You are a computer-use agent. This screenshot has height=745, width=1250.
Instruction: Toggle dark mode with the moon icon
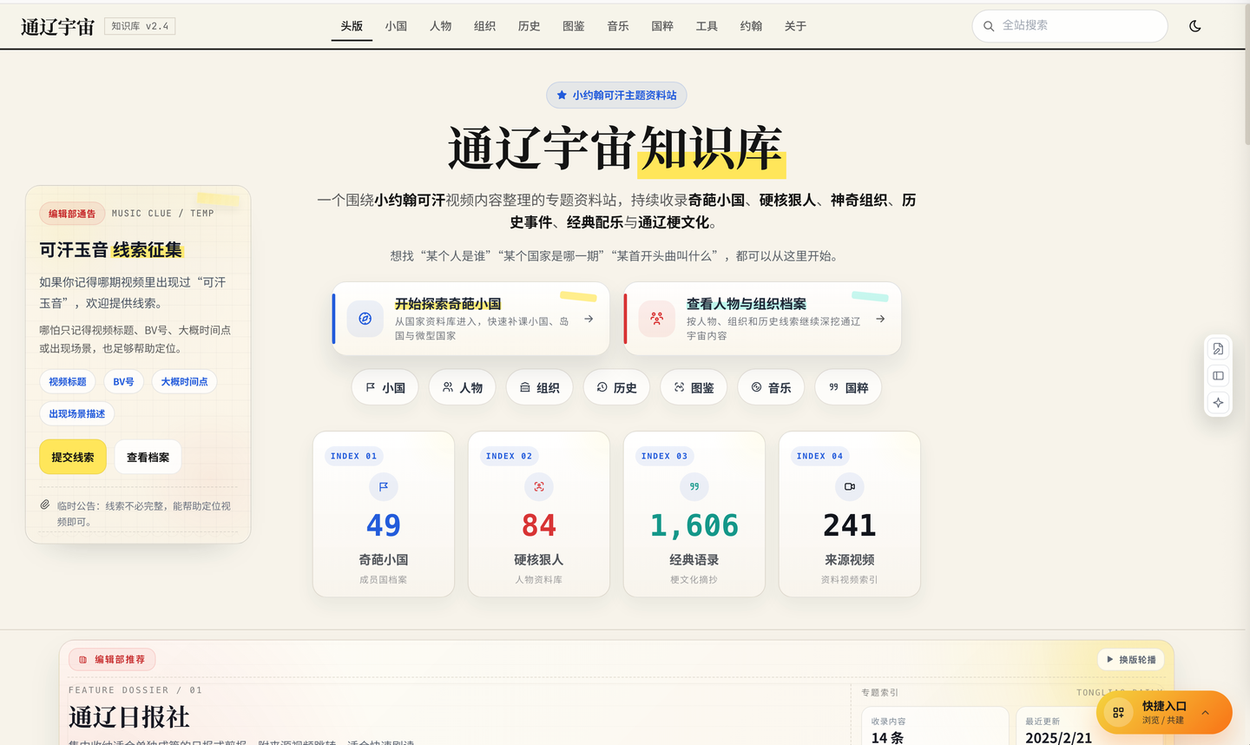tap(1195, 26)
